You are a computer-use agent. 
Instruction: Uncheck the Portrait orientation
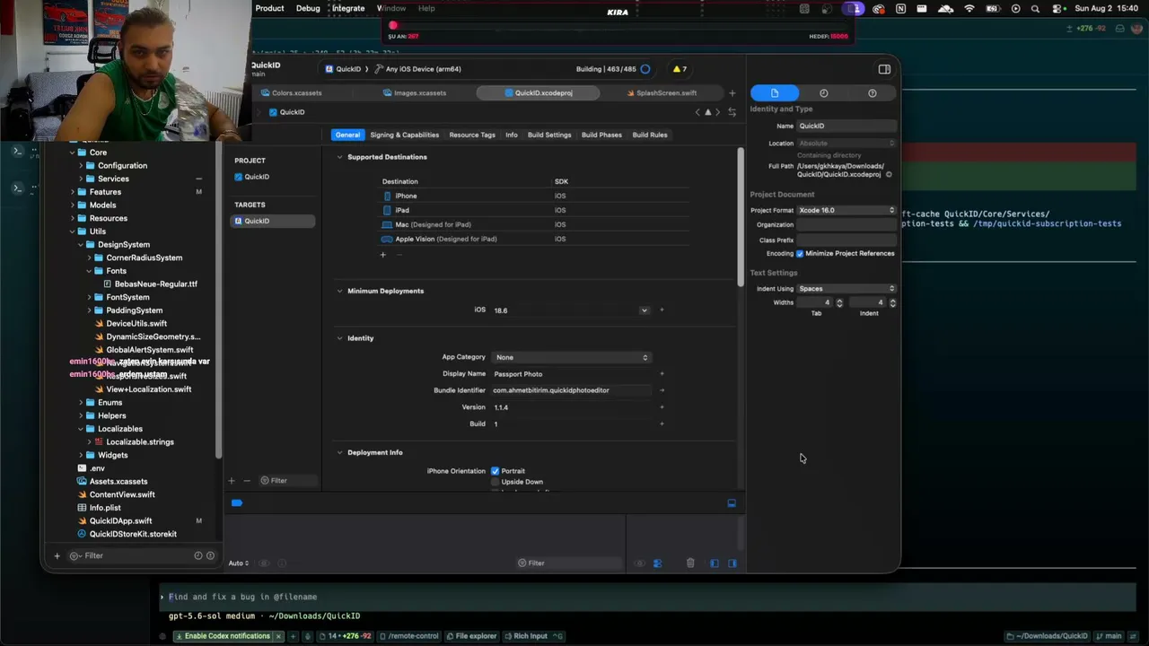coord(495,471)
